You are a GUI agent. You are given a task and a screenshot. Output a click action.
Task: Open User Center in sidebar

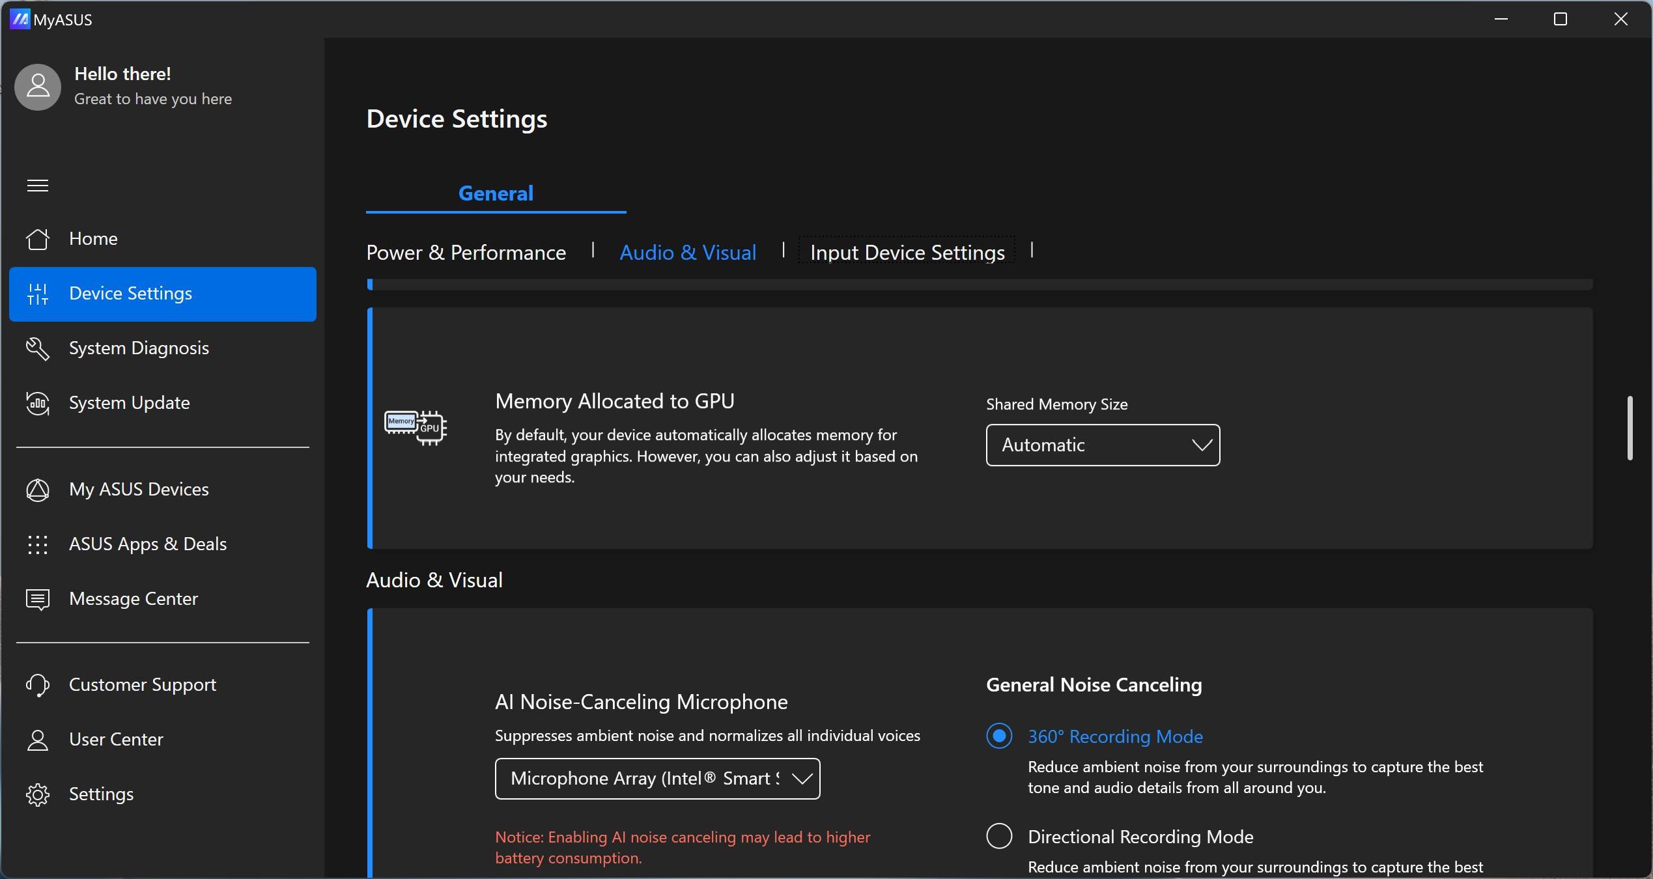pyautogui.click(x=116, y=740)
